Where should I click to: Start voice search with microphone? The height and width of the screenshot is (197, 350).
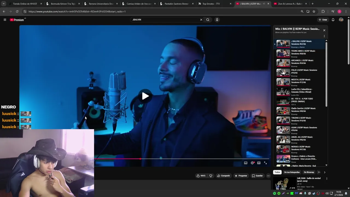(x=217, y=20)
